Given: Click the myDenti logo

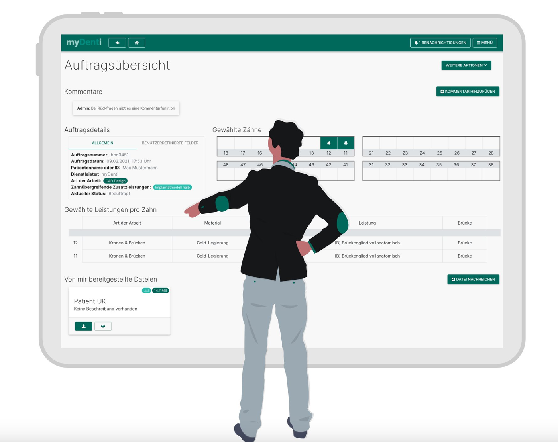Looking at the screenshot, I should coord(84,42).
